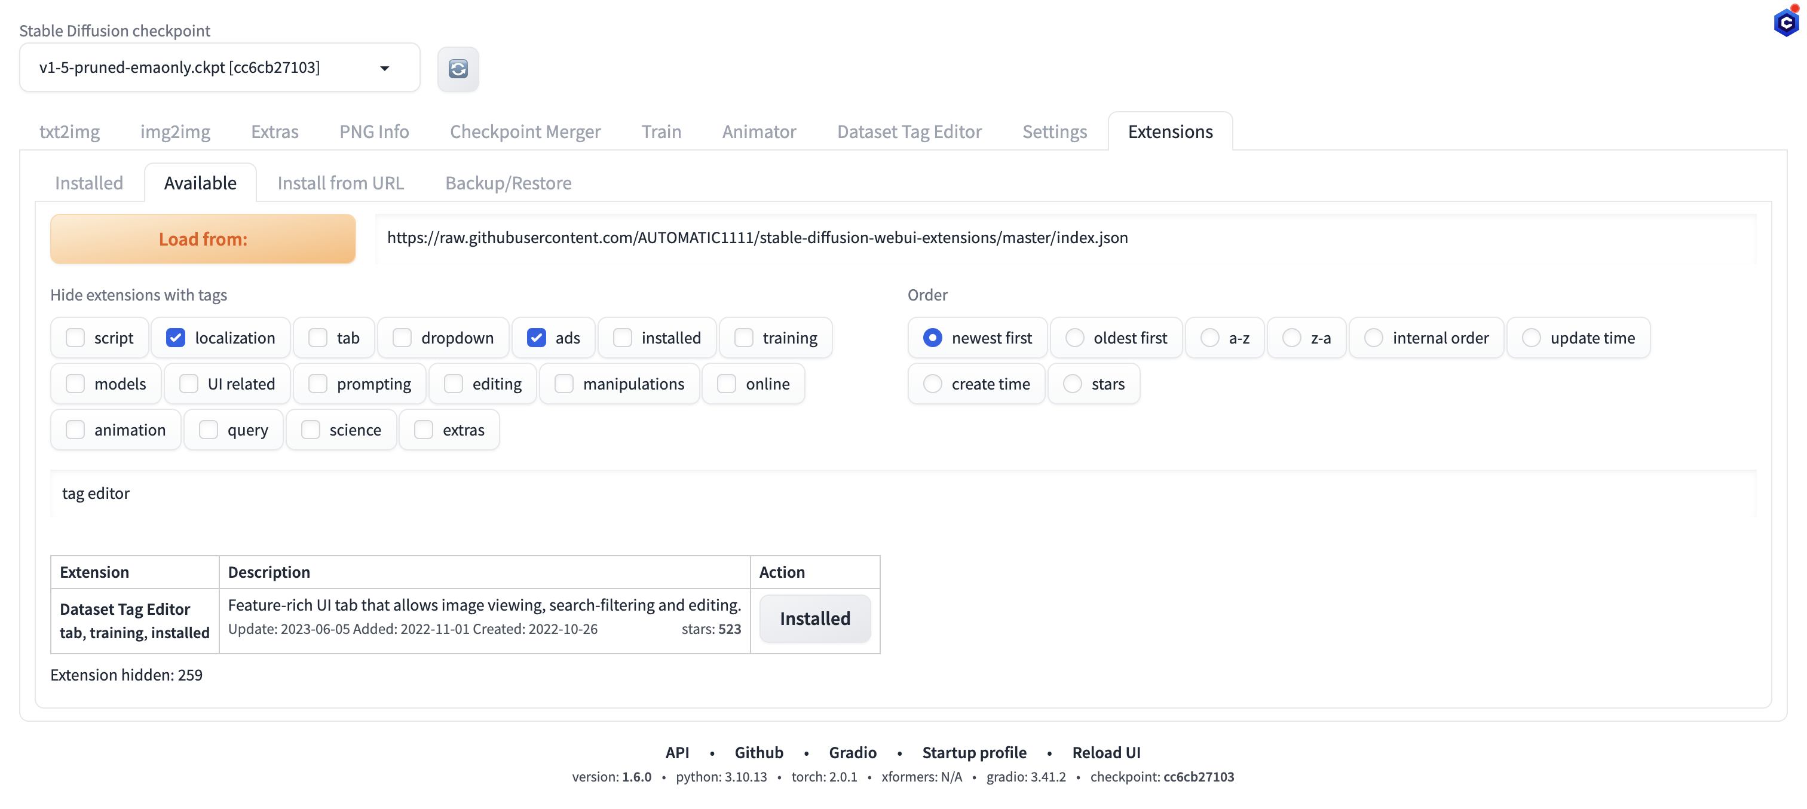Click the refresh checkpoint list icon
Screen dimensions: 1807x809
pyautogui.click(x=458, y=69)
